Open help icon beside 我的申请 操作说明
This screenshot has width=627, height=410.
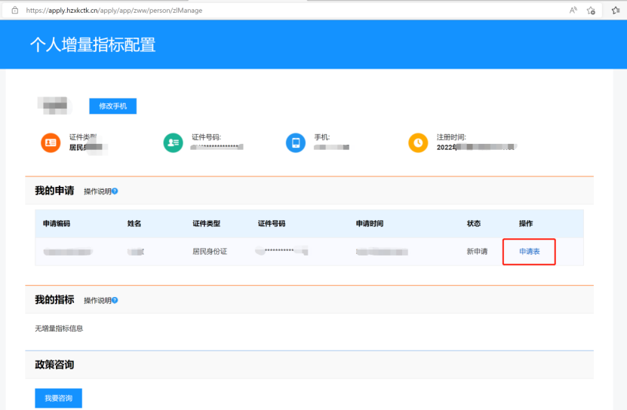click(x=115, y=191)
